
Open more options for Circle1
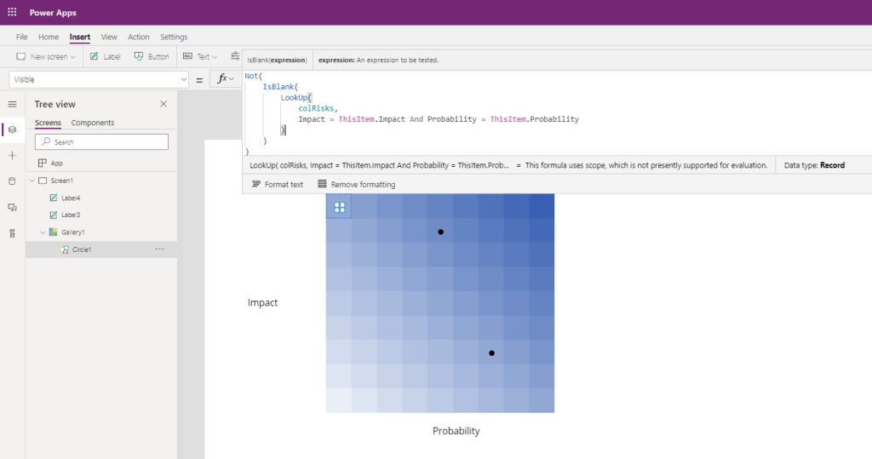coord(159,250)
